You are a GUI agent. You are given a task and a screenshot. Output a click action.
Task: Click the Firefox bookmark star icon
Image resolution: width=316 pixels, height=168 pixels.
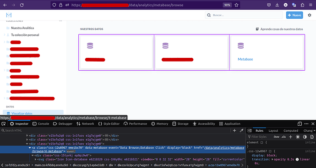237,5
